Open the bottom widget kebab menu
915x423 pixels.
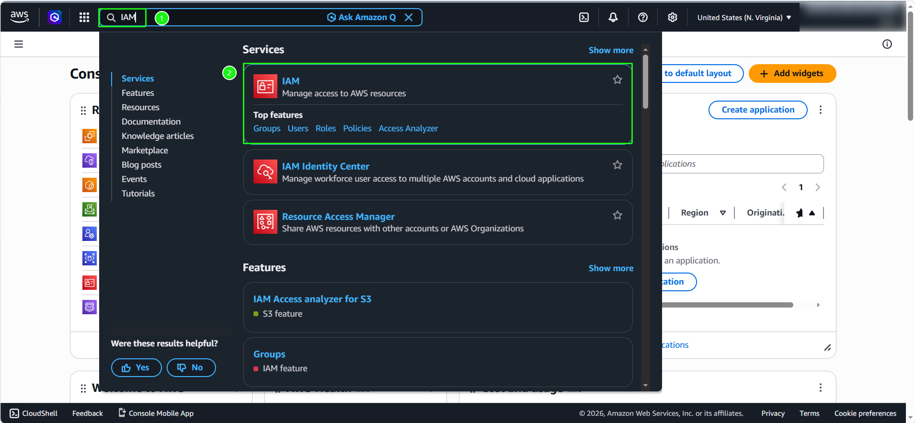pos(821,387)
